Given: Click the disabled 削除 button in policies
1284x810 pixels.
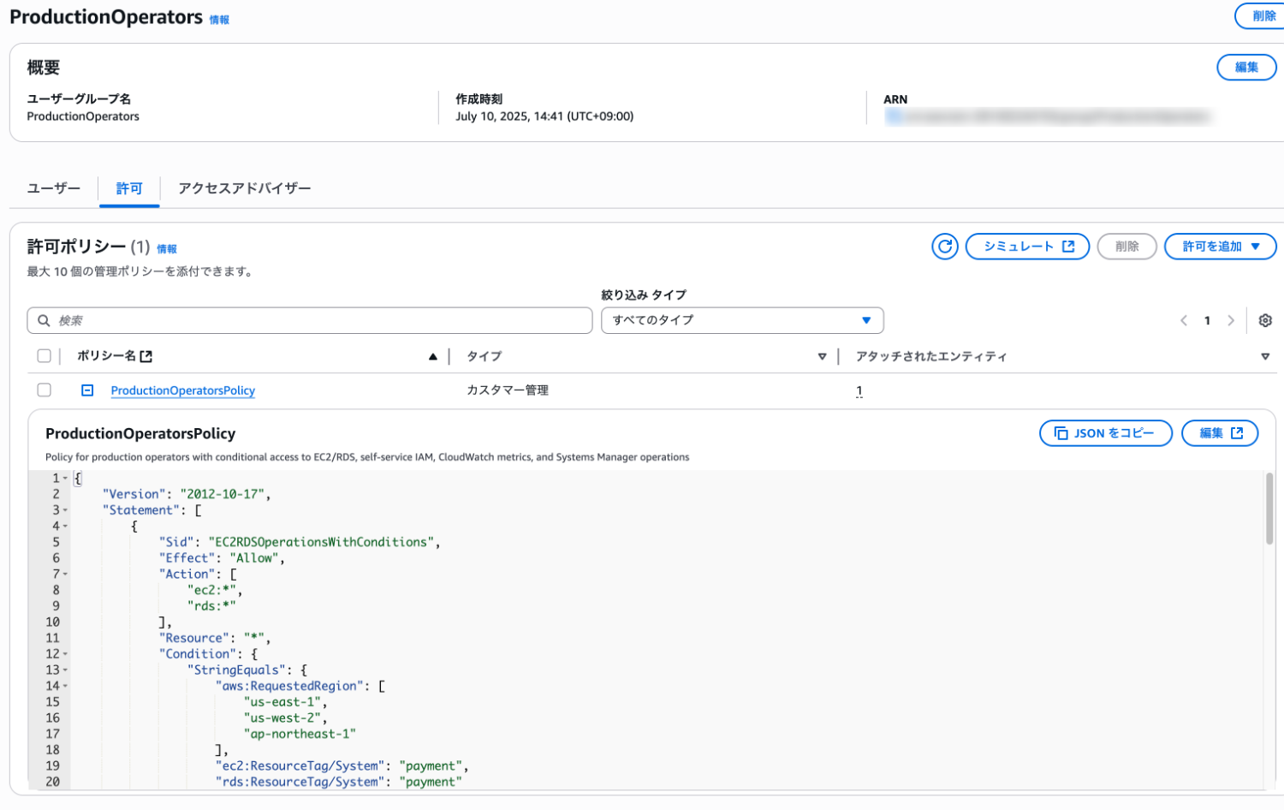Looking at the screenshot, I should (x=1127, y=247).
